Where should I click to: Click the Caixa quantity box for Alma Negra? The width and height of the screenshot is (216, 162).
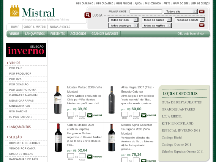pos(136,114)
